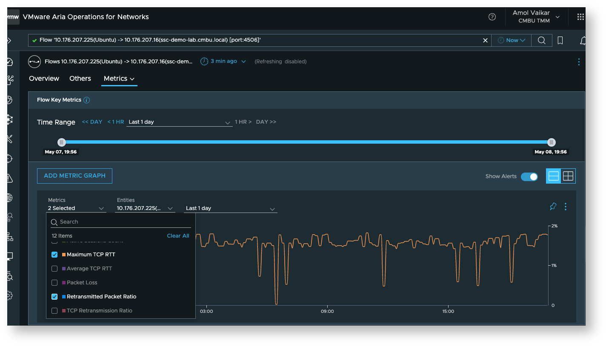Check Average TCP RTT
Screen dimensions: 606x346
pyautogui.click(x=54, y=269)
